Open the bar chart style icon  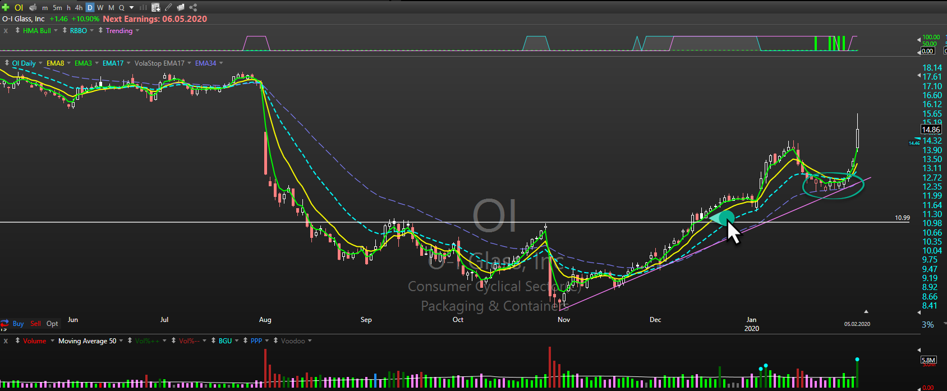(143, 7)
